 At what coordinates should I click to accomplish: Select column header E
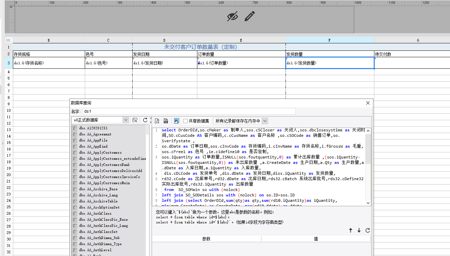[x=241, y=40]
